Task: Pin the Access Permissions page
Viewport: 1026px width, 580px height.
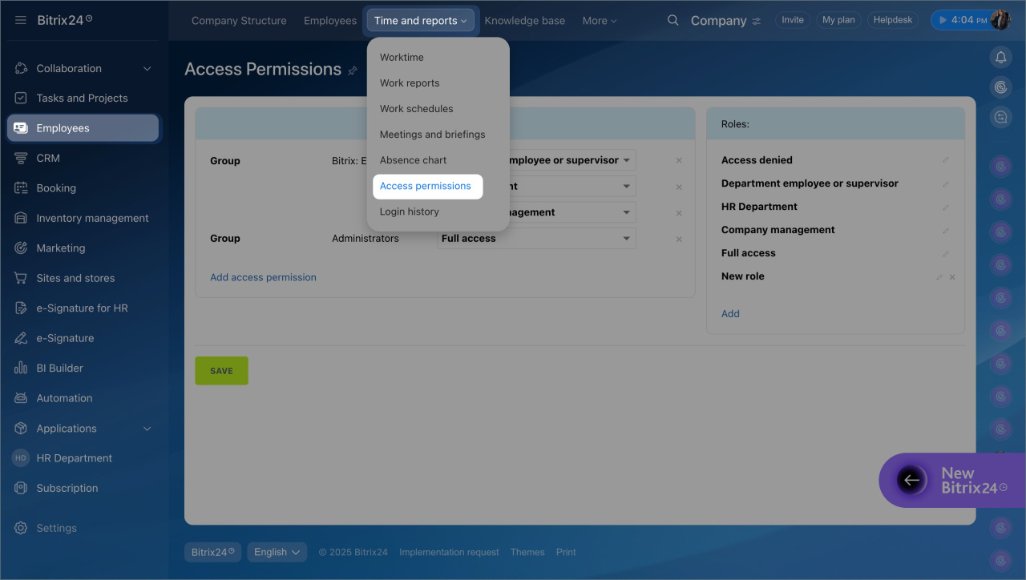Action: (x=353, y=70)
